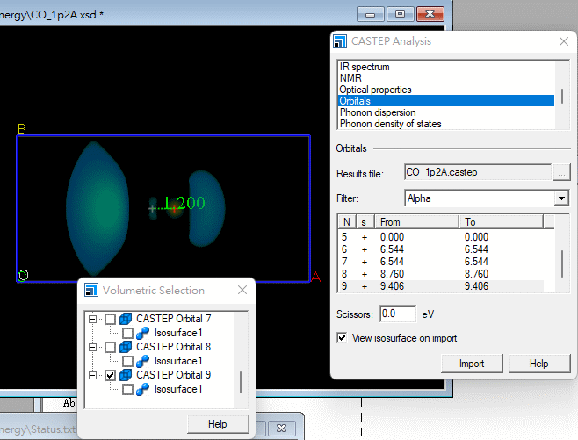
Task: Click the CASTEP Analysis title bar icon
Action: (x=339, y=41)
